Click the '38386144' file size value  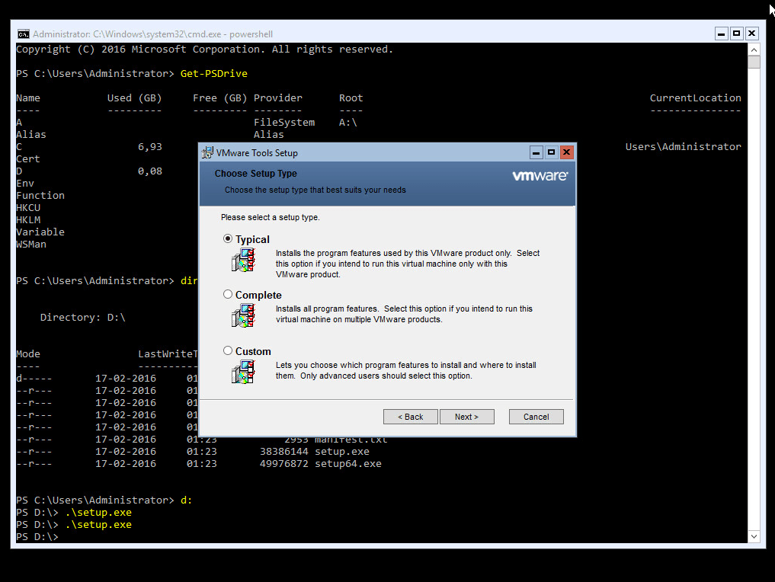click(284, 452)
